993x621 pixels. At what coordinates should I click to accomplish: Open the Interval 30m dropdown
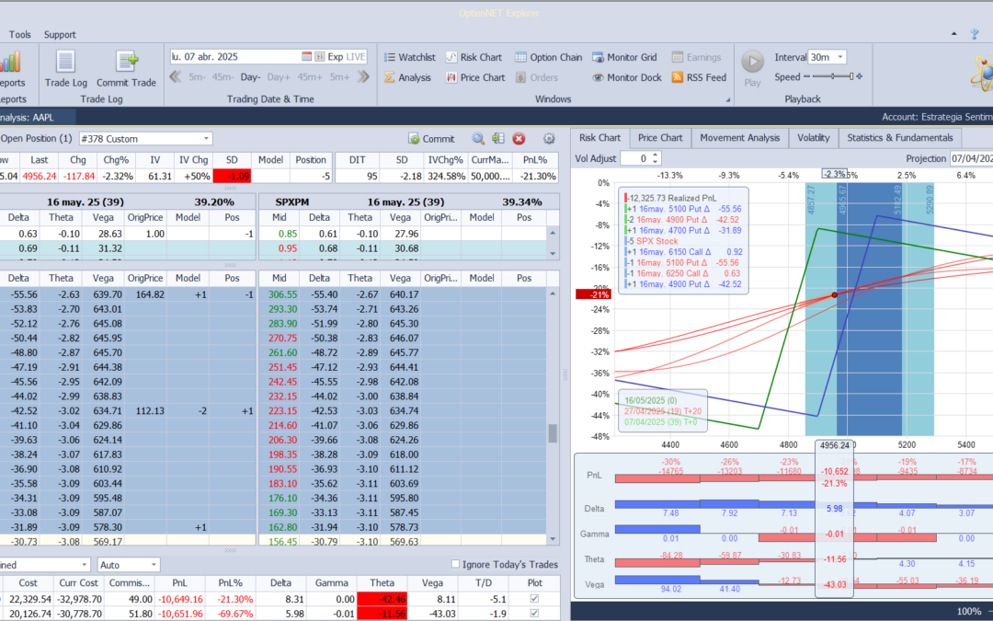840,57
